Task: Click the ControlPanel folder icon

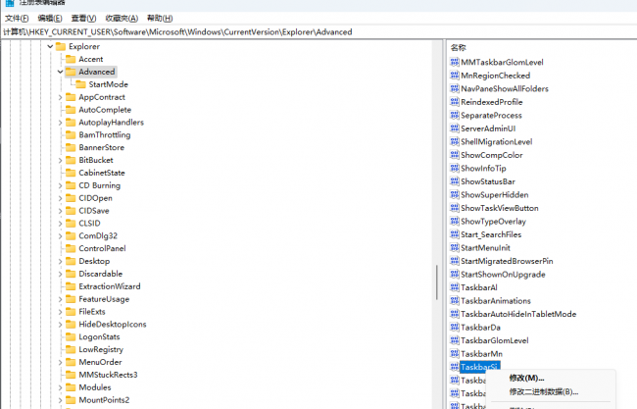Action: coord(71,248)
